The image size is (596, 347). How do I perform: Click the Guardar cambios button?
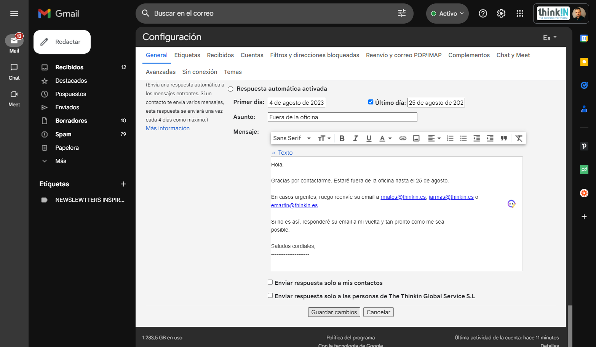tap(334, 312)
